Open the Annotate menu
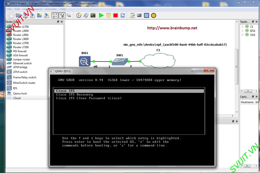The width and height of the screenshot is (260, 173). pos(51,9)
